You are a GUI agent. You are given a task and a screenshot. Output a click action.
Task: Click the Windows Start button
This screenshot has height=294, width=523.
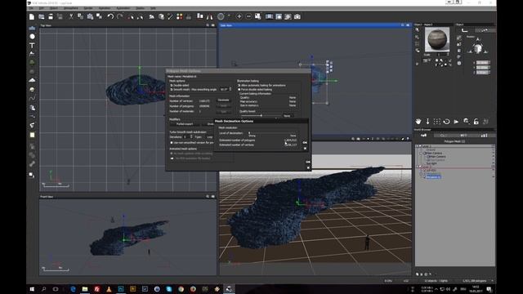coord(32,289)
